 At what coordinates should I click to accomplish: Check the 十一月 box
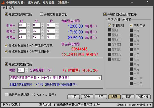click(x=131, y=79)
